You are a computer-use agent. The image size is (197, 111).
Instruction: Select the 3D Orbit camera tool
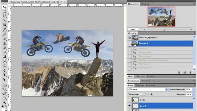pyautogui.click(x=4, y=94)
